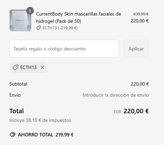
Task: Click the savings tag icon beside AHORRO TOTAL
Action: (12, 135)
